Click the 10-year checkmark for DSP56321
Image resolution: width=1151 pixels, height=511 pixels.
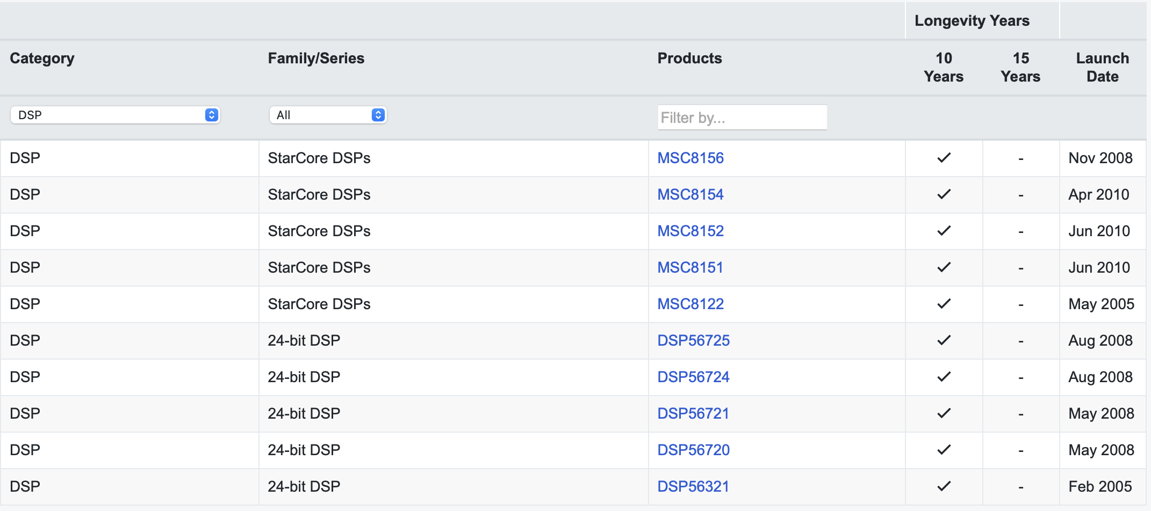point(944,486)
